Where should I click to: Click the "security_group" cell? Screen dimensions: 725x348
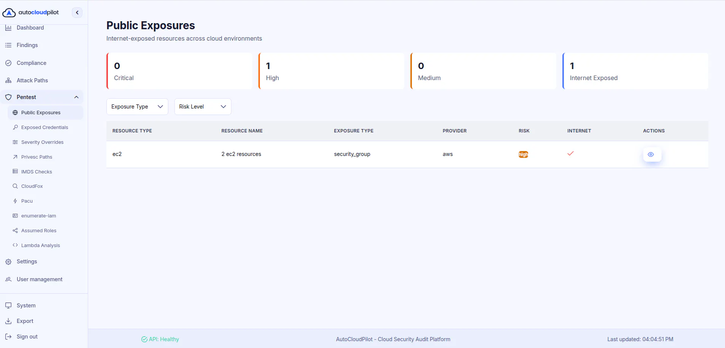click(x=352, y=154)
